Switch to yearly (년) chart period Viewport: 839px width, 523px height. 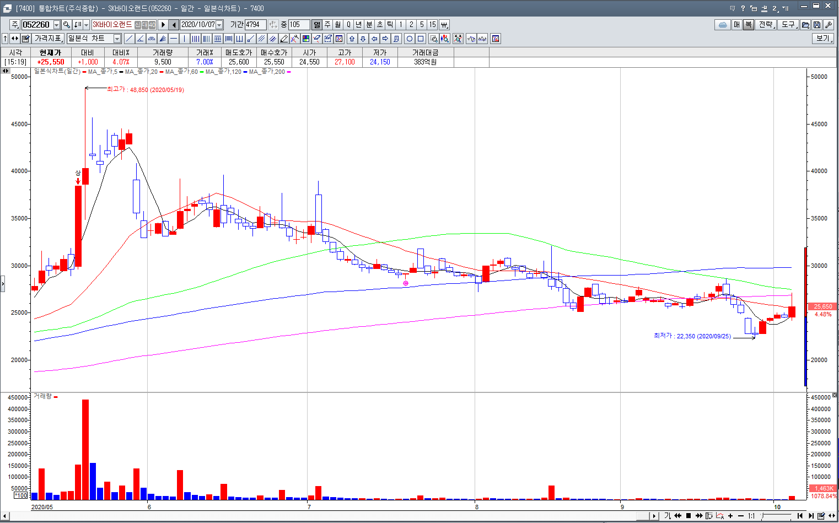[x=358, y=25]
